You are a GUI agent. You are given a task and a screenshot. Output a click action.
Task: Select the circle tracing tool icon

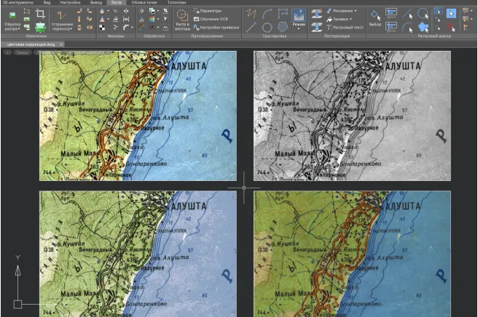(267, 27)
